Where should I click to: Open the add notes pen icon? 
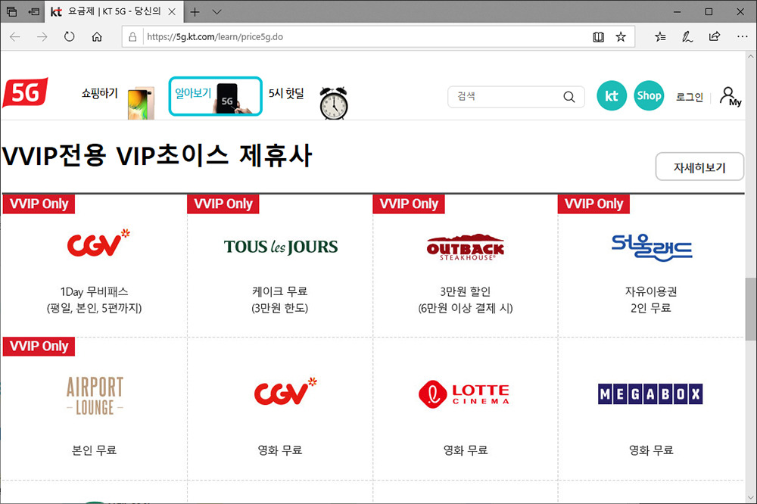[x=687, y=36]
